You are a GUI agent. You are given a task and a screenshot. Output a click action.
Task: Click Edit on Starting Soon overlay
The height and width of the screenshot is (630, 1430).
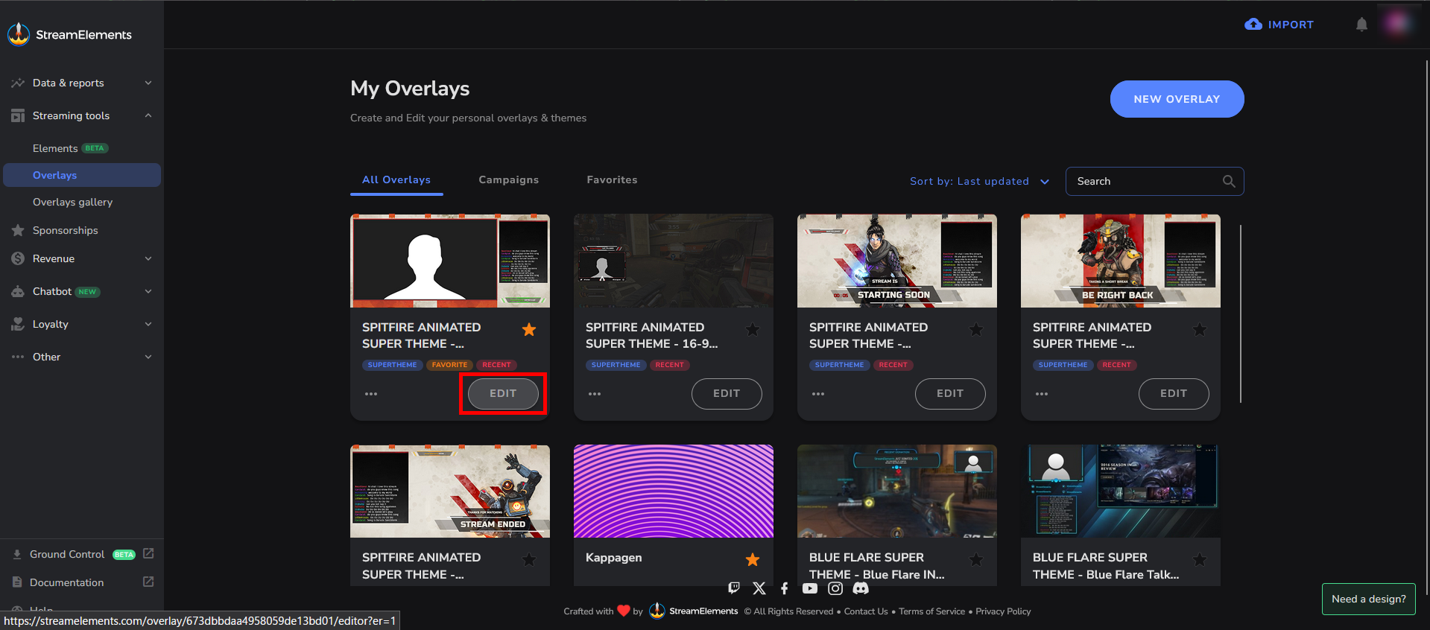coord(950,393)
